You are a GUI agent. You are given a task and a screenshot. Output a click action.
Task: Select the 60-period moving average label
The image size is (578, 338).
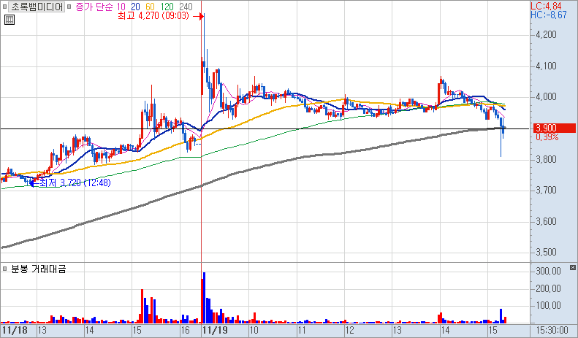pyautogui.click(x=150, y=7)
